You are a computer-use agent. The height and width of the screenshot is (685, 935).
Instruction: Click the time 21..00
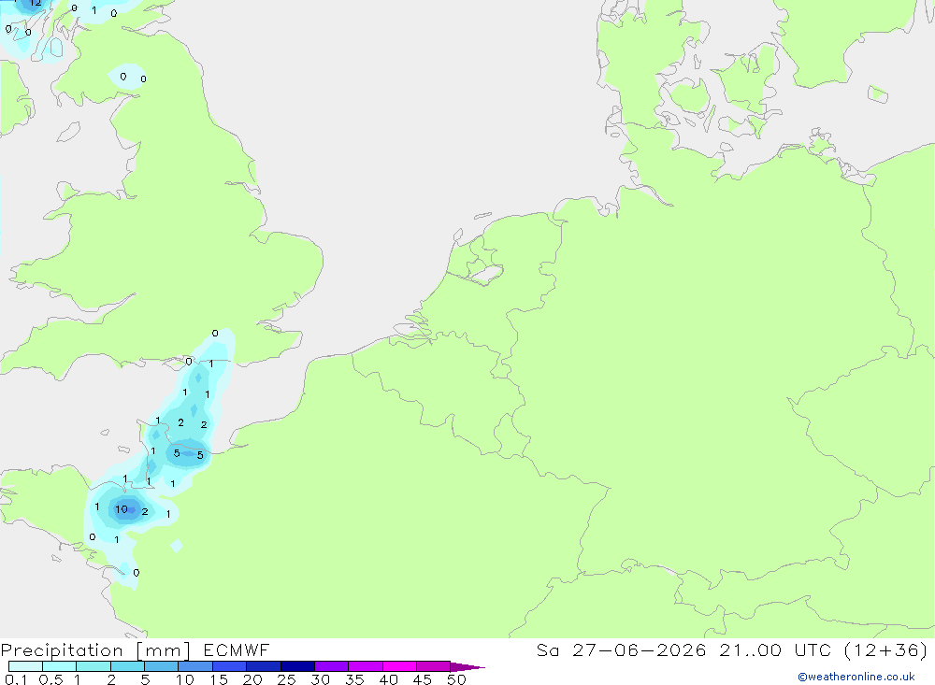(750, 649)
